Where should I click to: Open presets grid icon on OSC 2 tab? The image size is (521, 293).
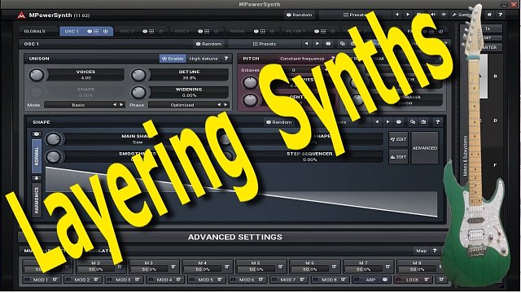pyautogui.click(x=151, y=31)
